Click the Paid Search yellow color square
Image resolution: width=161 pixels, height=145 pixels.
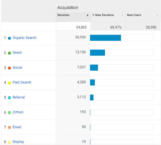coord(9,83)
